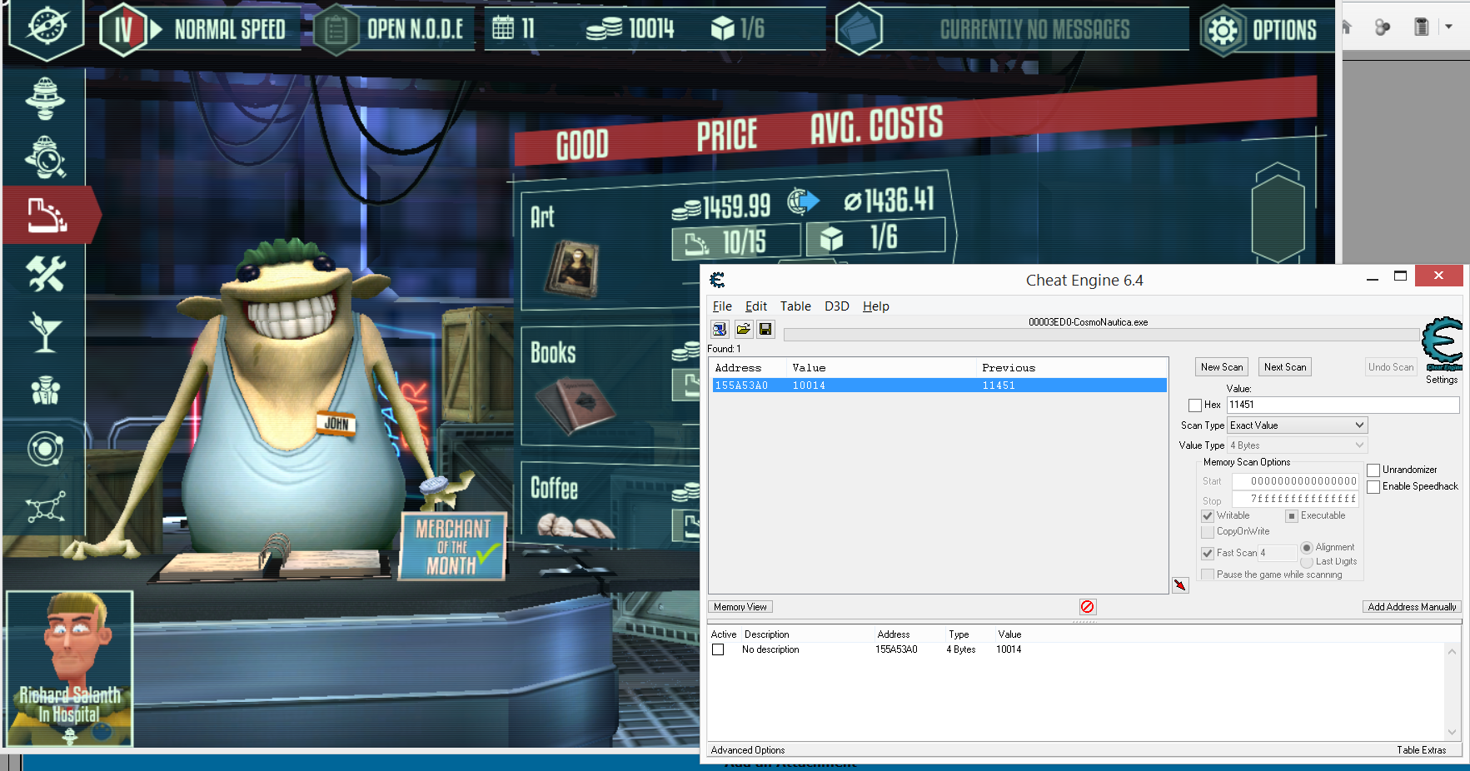The width and height of the screenshot is (1470, 771).
Task: Click the scan Value input field
Action: coord(1343,405)
